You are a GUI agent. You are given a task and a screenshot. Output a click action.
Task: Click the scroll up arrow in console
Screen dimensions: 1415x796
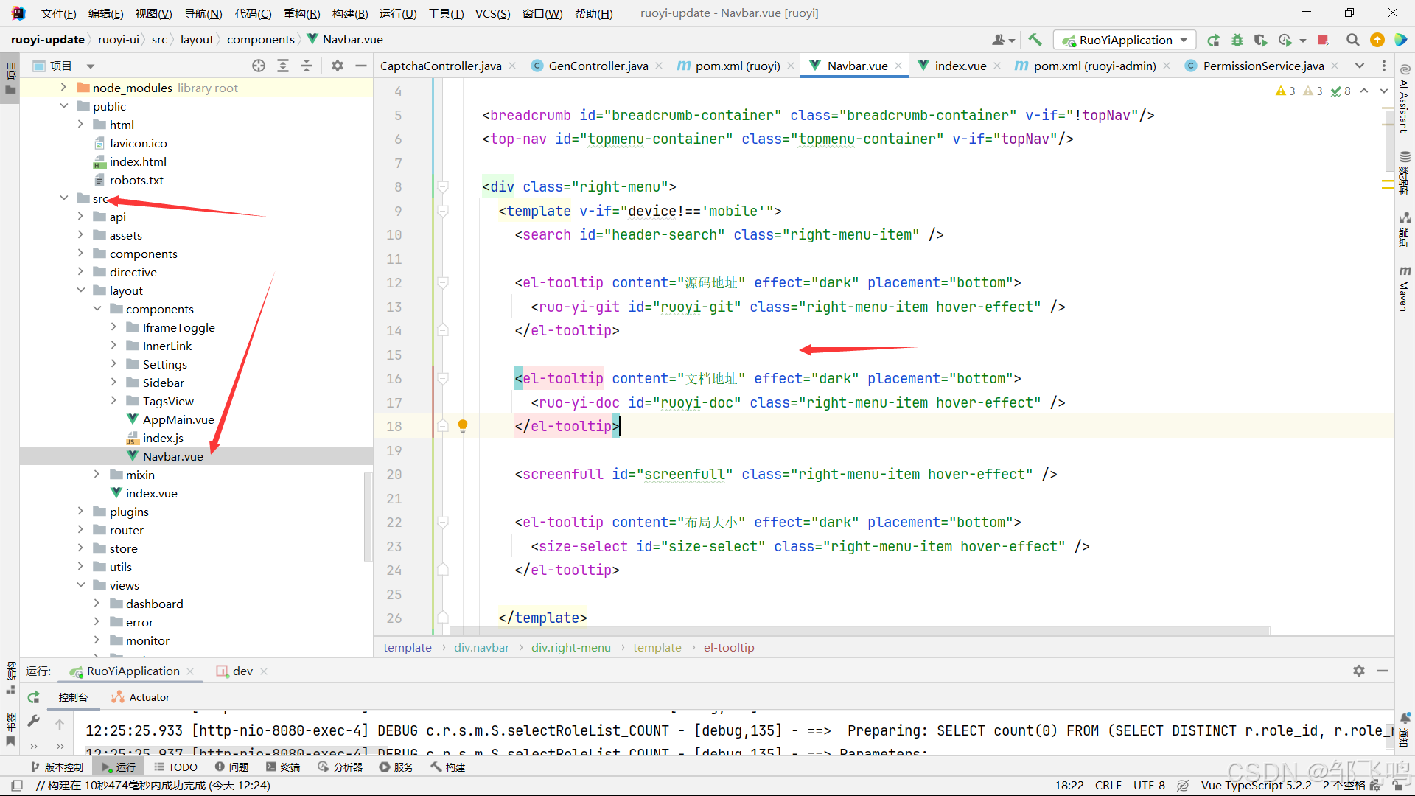pos(60,725)
